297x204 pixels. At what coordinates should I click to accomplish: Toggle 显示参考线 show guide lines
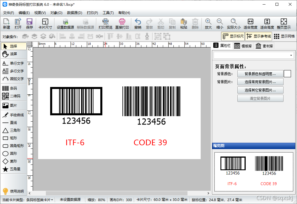(259, 36)
